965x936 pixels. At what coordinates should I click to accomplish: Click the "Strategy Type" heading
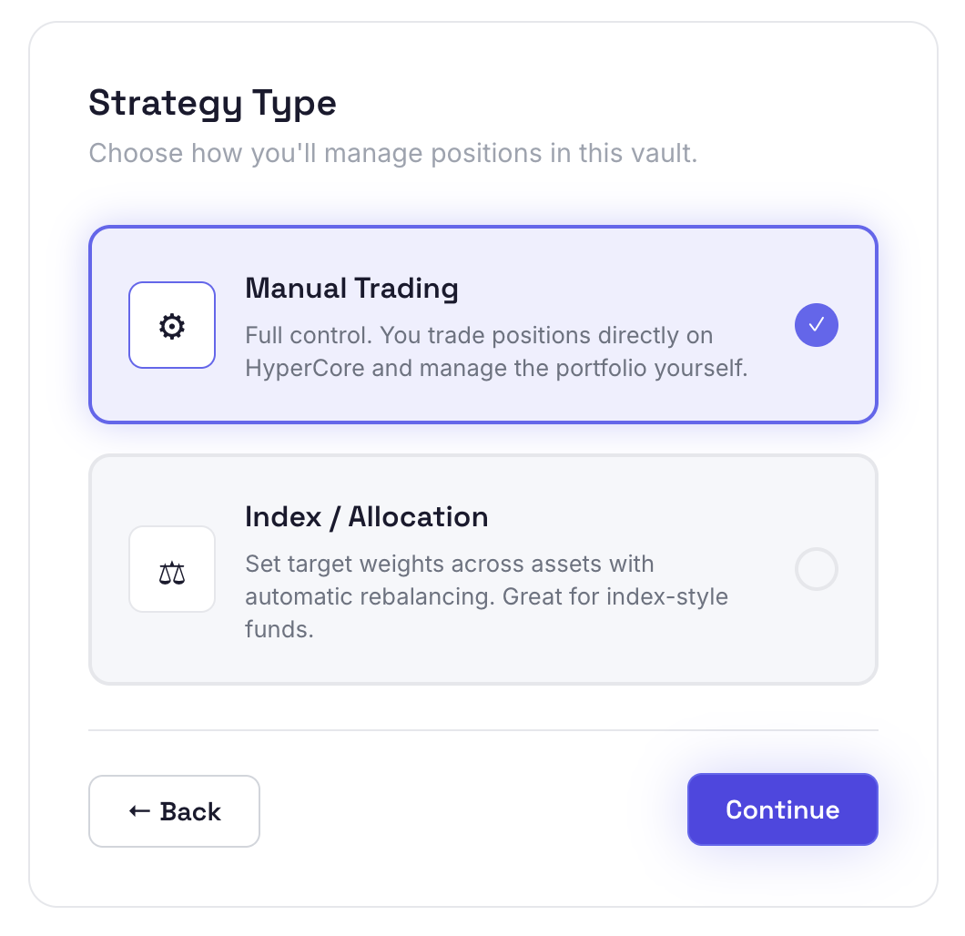coord(212,103)
